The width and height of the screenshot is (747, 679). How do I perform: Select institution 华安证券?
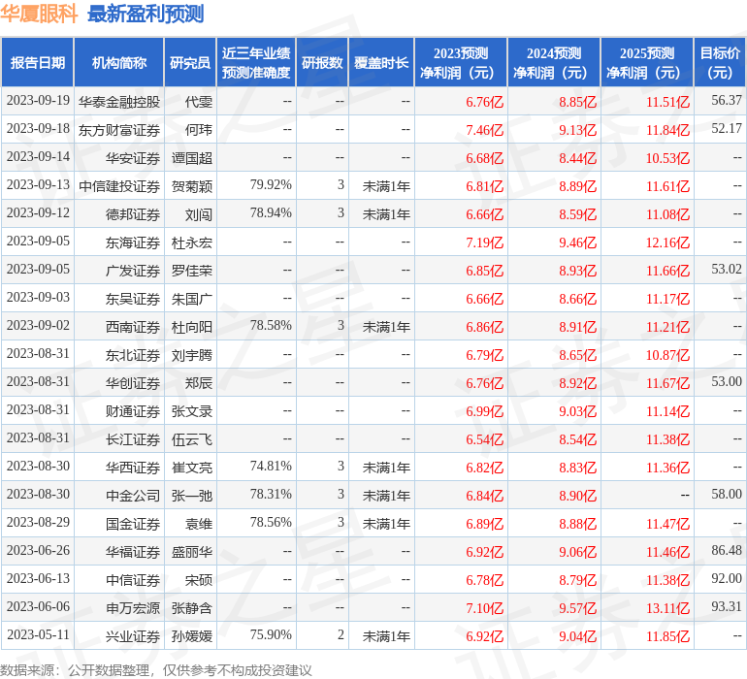tap(133, 158)
